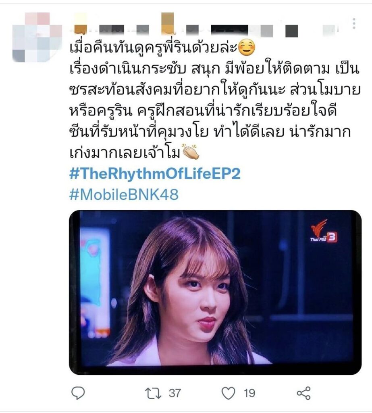The width and height of the screenshot is (372, 413).
Task: Open the #TheRhythmOfLifeEP2 hashtag
Action: 155,174
